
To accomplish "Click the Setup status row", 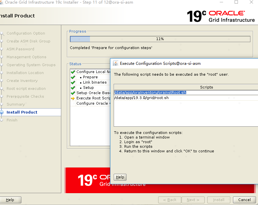I will (91, 88).
